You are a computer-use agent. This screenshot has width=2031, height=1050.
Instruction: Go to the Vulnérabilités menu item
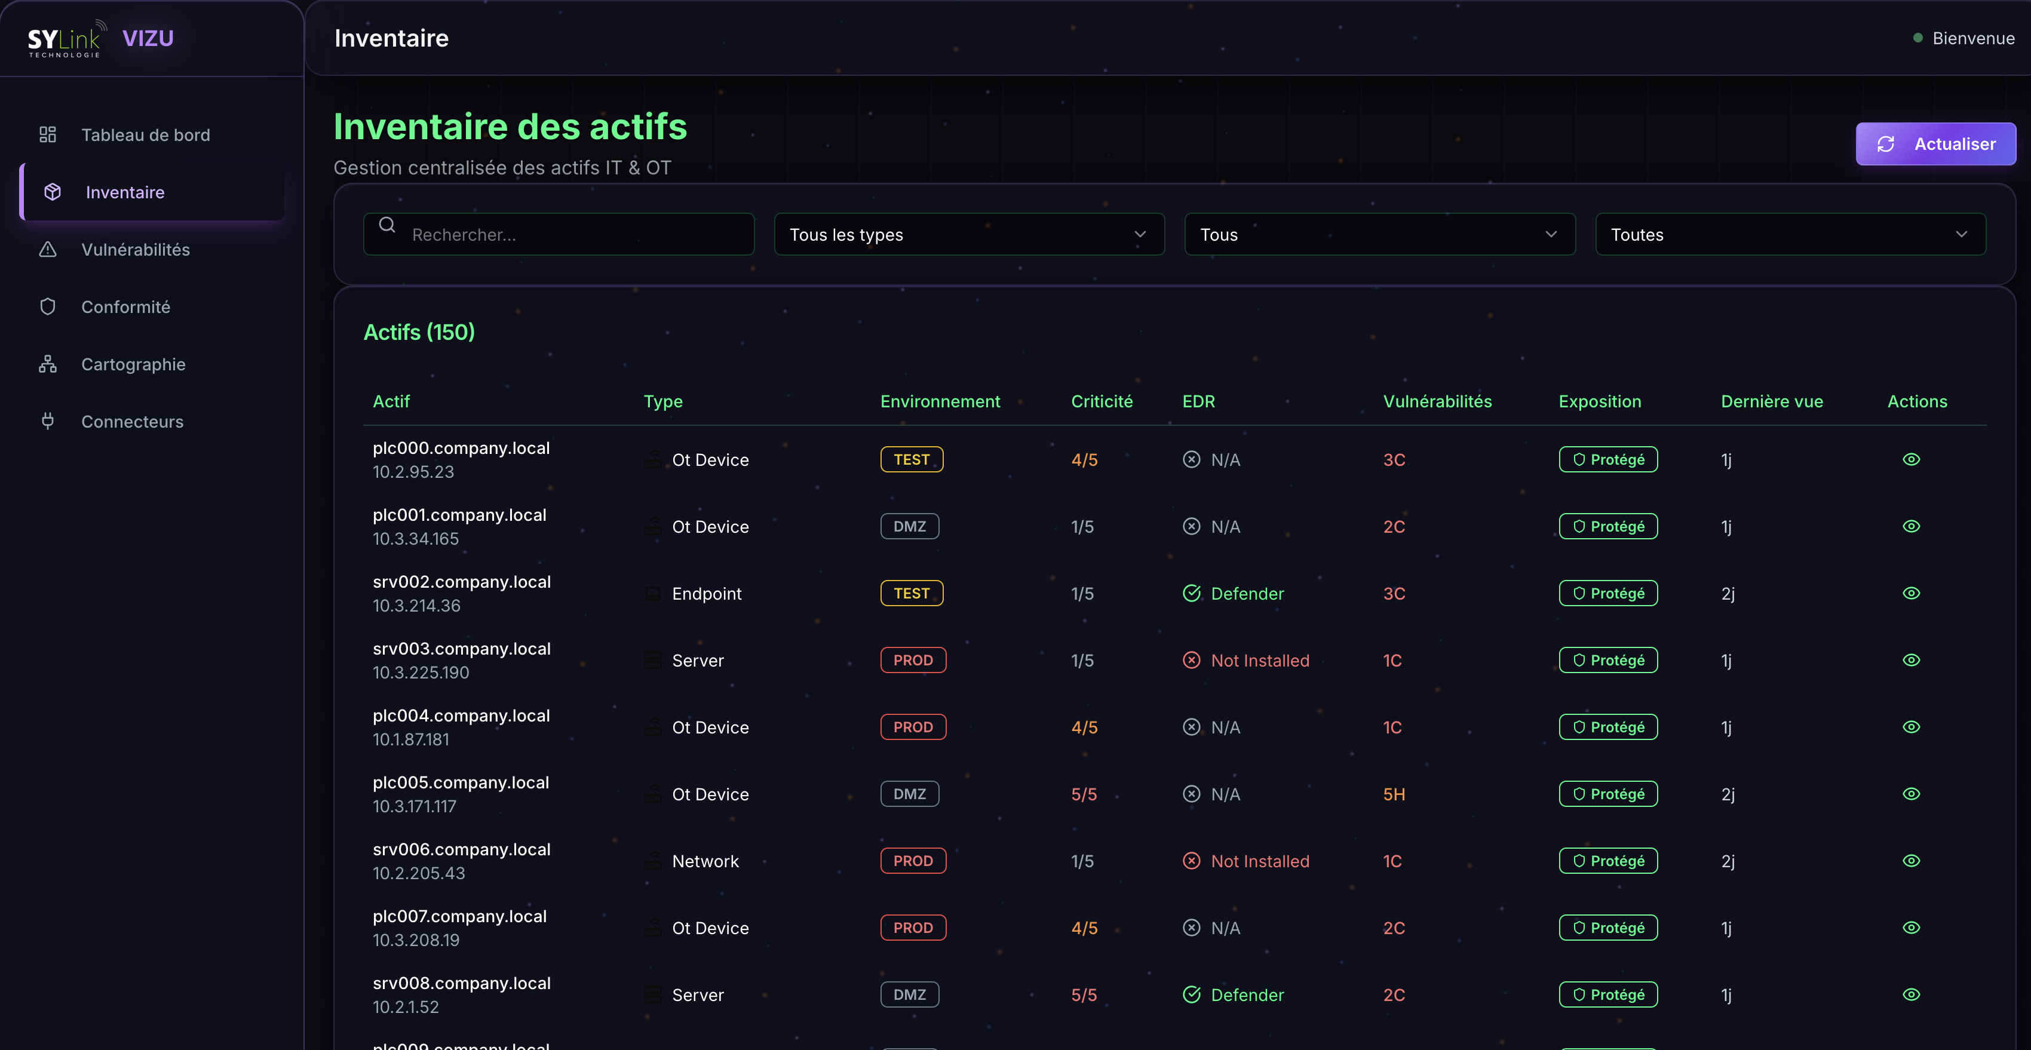[136, 250]
